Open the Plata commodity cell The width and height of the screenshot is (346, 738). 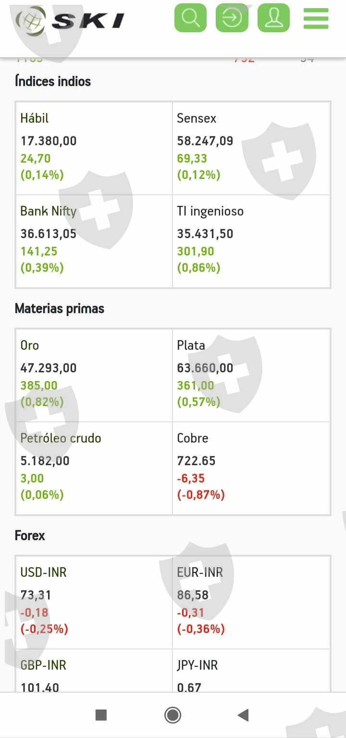click(x=251, y=375)
